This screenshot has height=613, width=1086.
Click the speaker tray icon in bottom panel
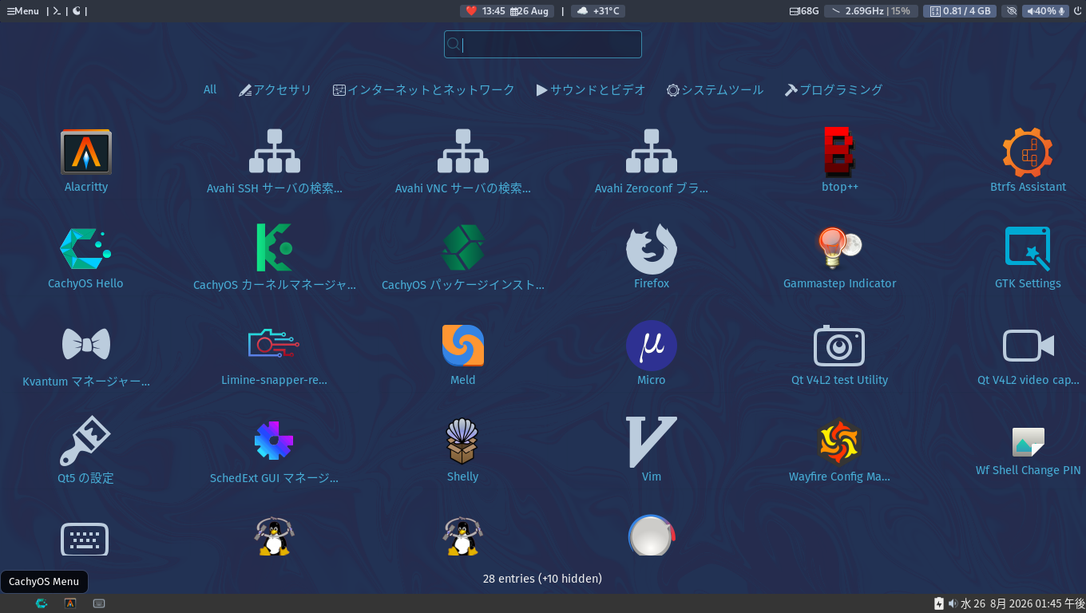click(x=953, y=603)
